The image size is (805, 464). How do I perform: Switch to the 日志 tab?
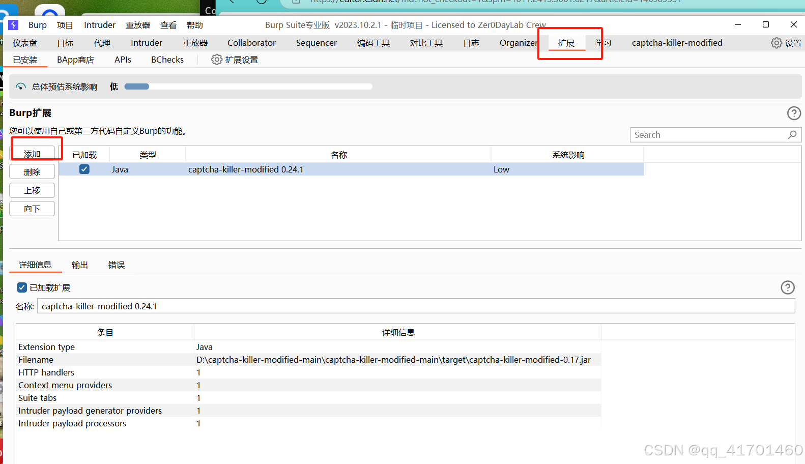(471, 43)
